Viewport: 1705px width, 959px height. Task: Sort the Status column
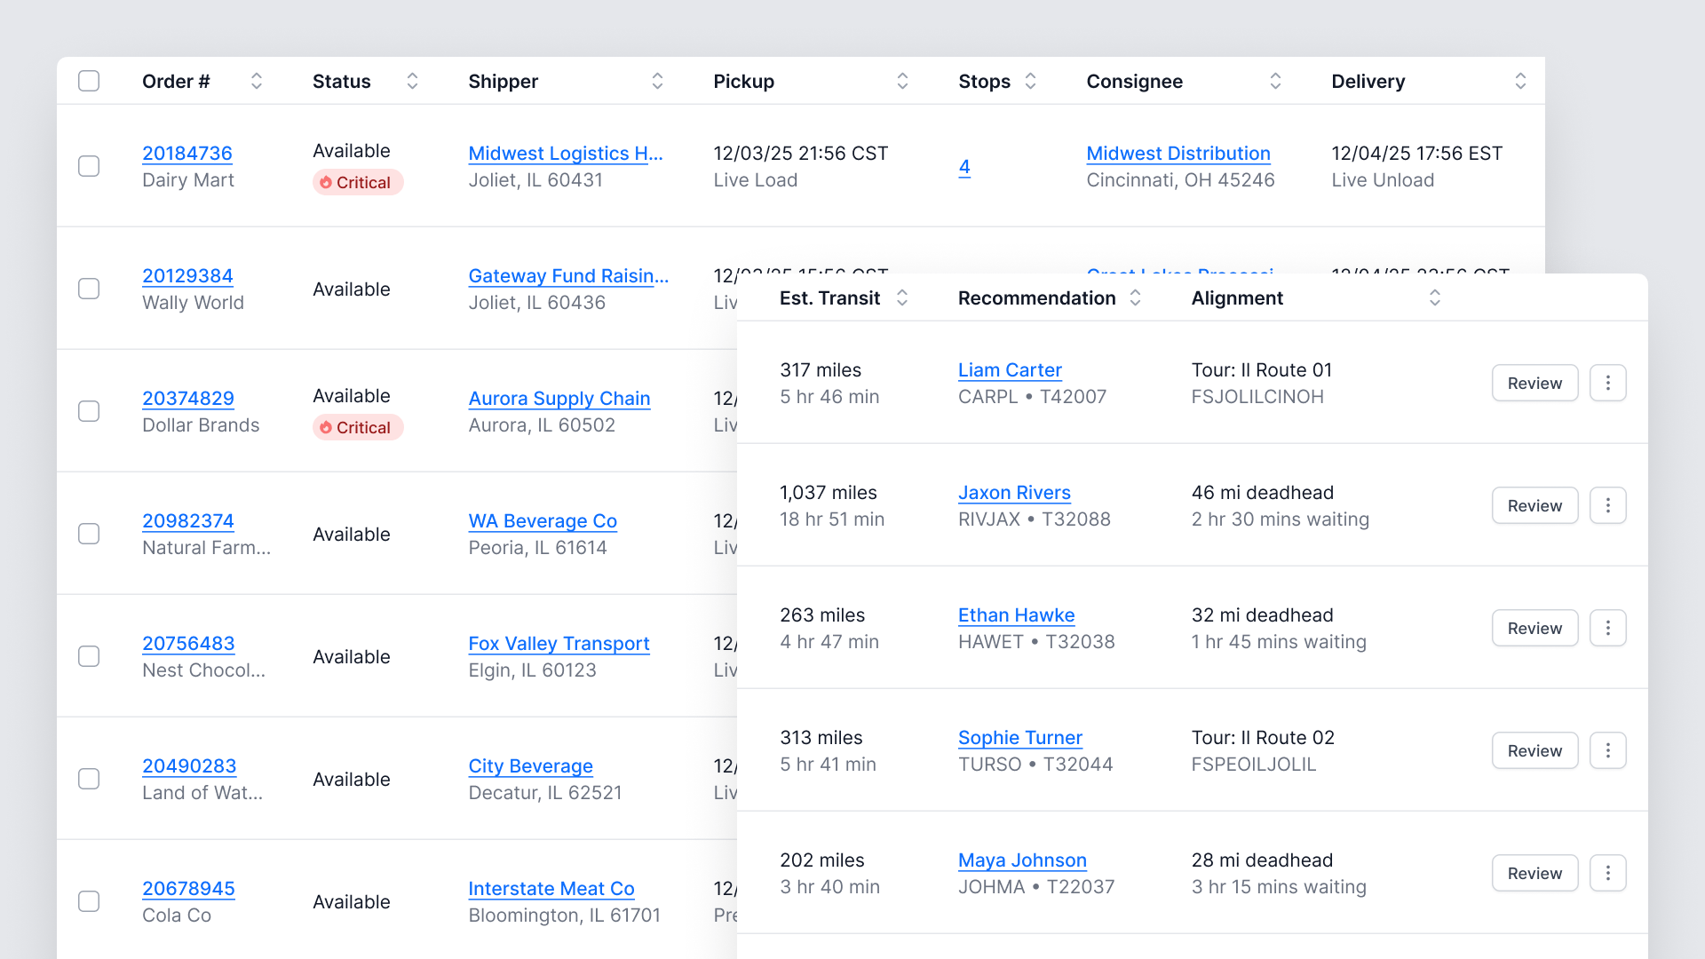click(412, 81)
